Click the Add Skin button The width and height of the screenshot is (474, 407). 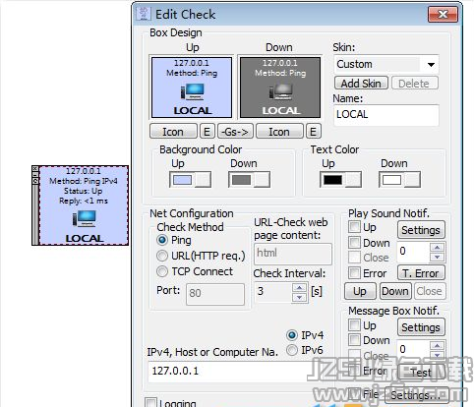point(361,84)
